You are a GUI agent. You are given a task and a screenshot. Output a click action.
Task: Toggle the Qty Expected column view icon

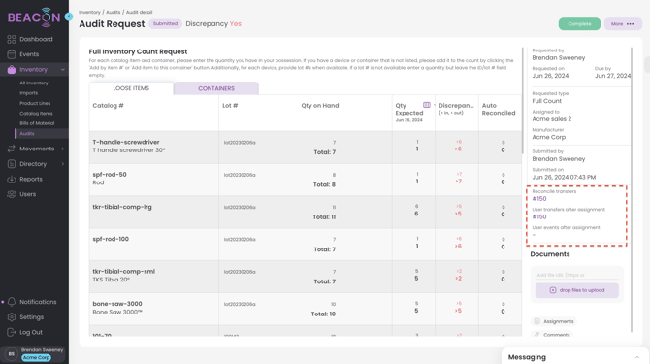[427, 105]
